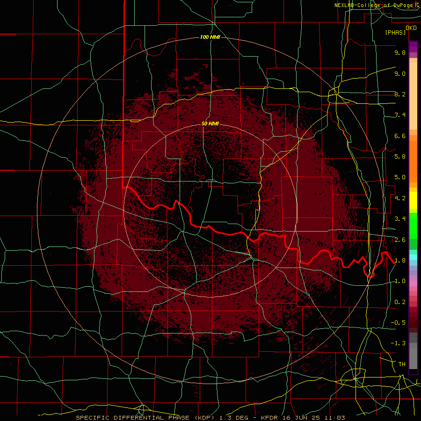Click the 5.8 legend value
This screenshot has width=421, height=421.
[x=400, y=157]
